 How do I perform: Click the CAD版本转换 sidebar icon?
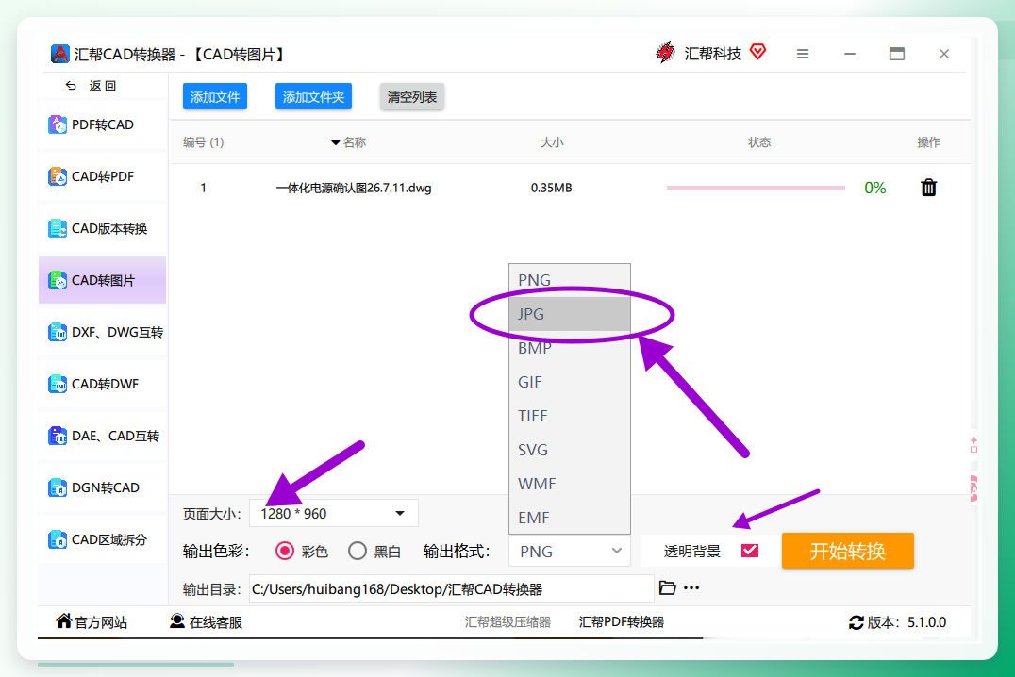(x=58, y=228)
